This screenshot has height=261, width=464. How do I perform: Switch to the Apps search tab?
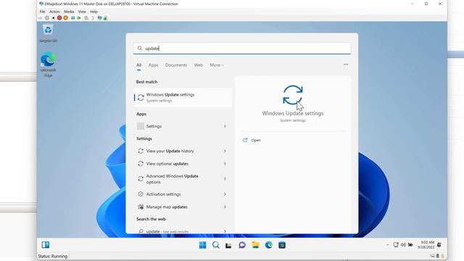click(x=153, y=65)
